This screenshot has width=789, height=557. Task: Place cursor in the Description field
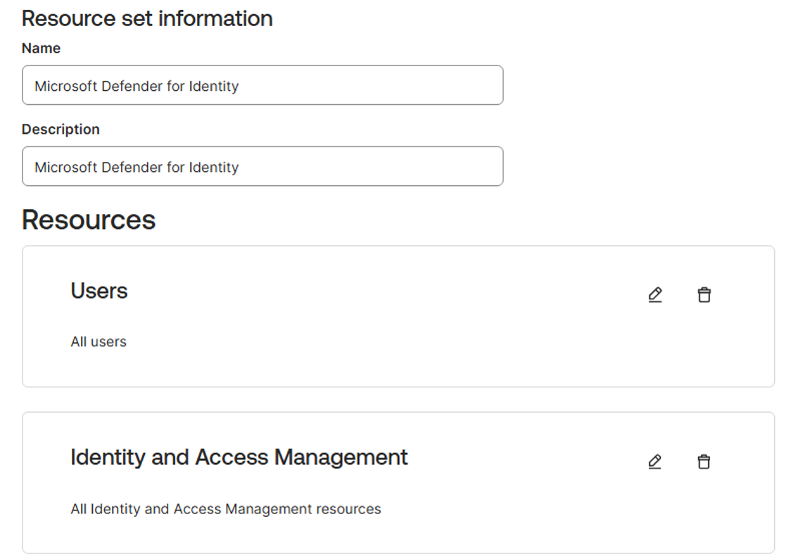point(263,166)
